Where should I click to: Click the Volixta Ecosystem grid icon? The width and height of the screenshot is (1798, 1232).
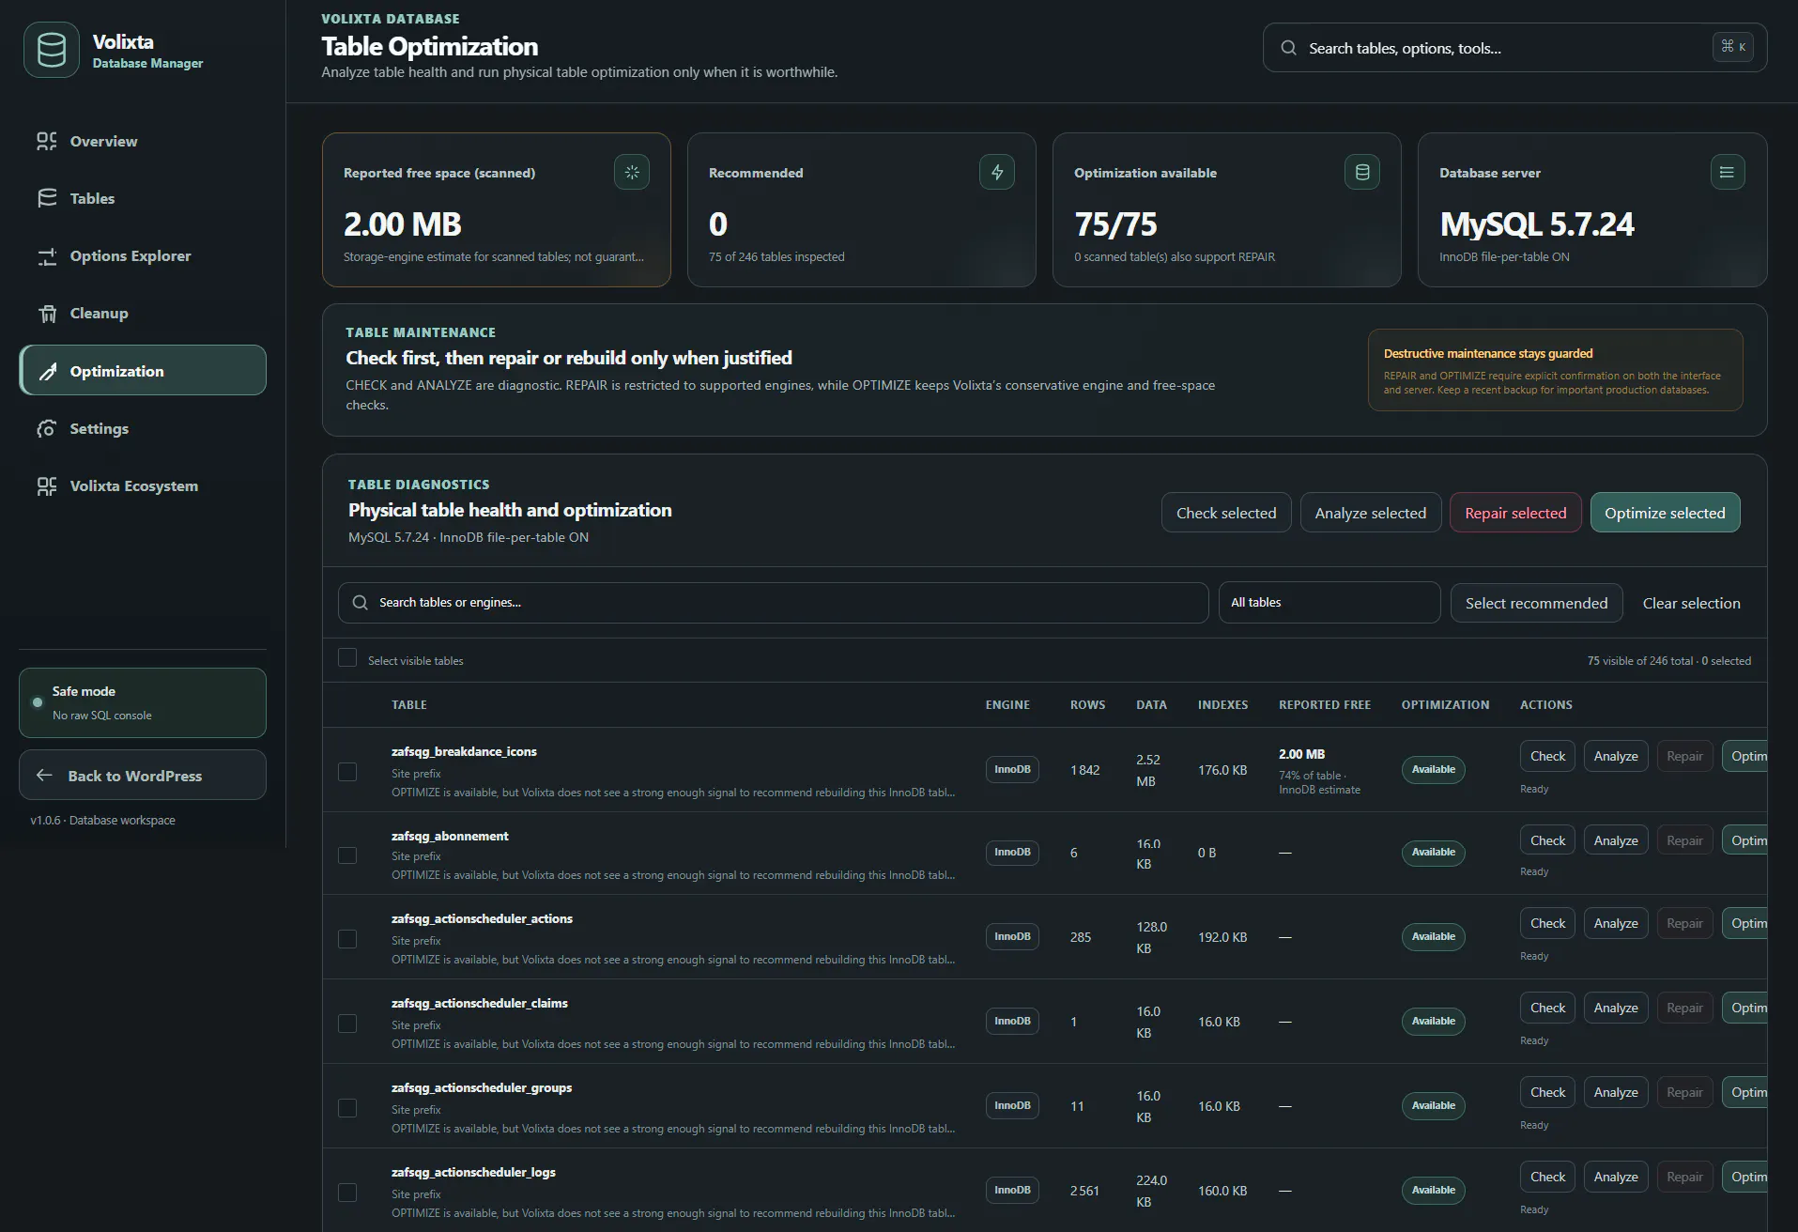[46, 486]
